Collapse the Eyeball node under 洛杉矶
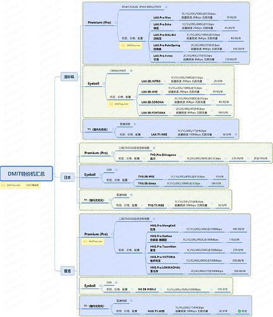273x317 pixels. [x=104, y=84]
